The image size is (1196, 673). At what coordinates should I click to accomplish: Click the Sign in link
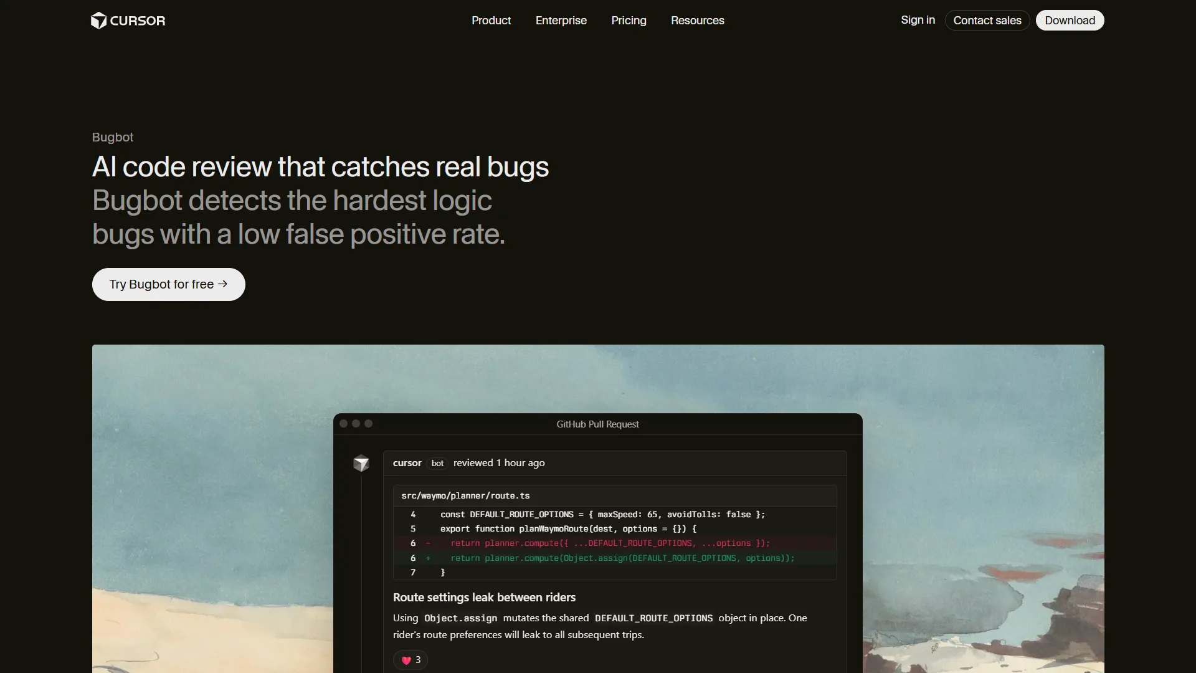pos(918,20)
